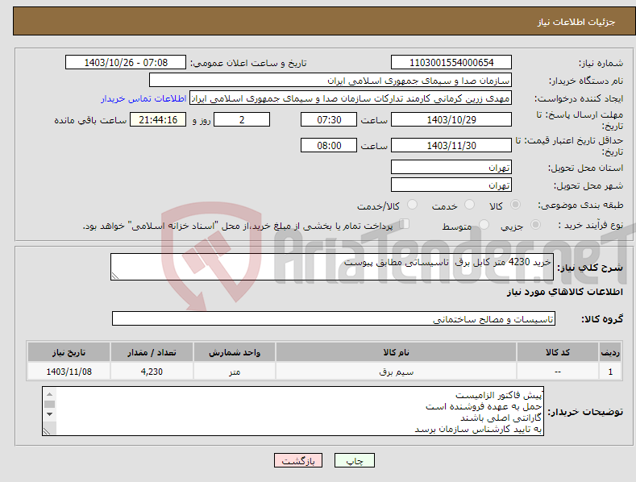The height and width of the screenshot is (482, 636).
Task: Click the buyer notes scrollbar thumb
Action: tap(49, 404)
